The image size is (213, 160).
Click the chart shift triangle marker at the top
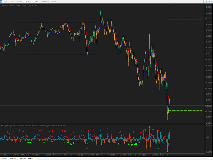(x=170, y=5)
